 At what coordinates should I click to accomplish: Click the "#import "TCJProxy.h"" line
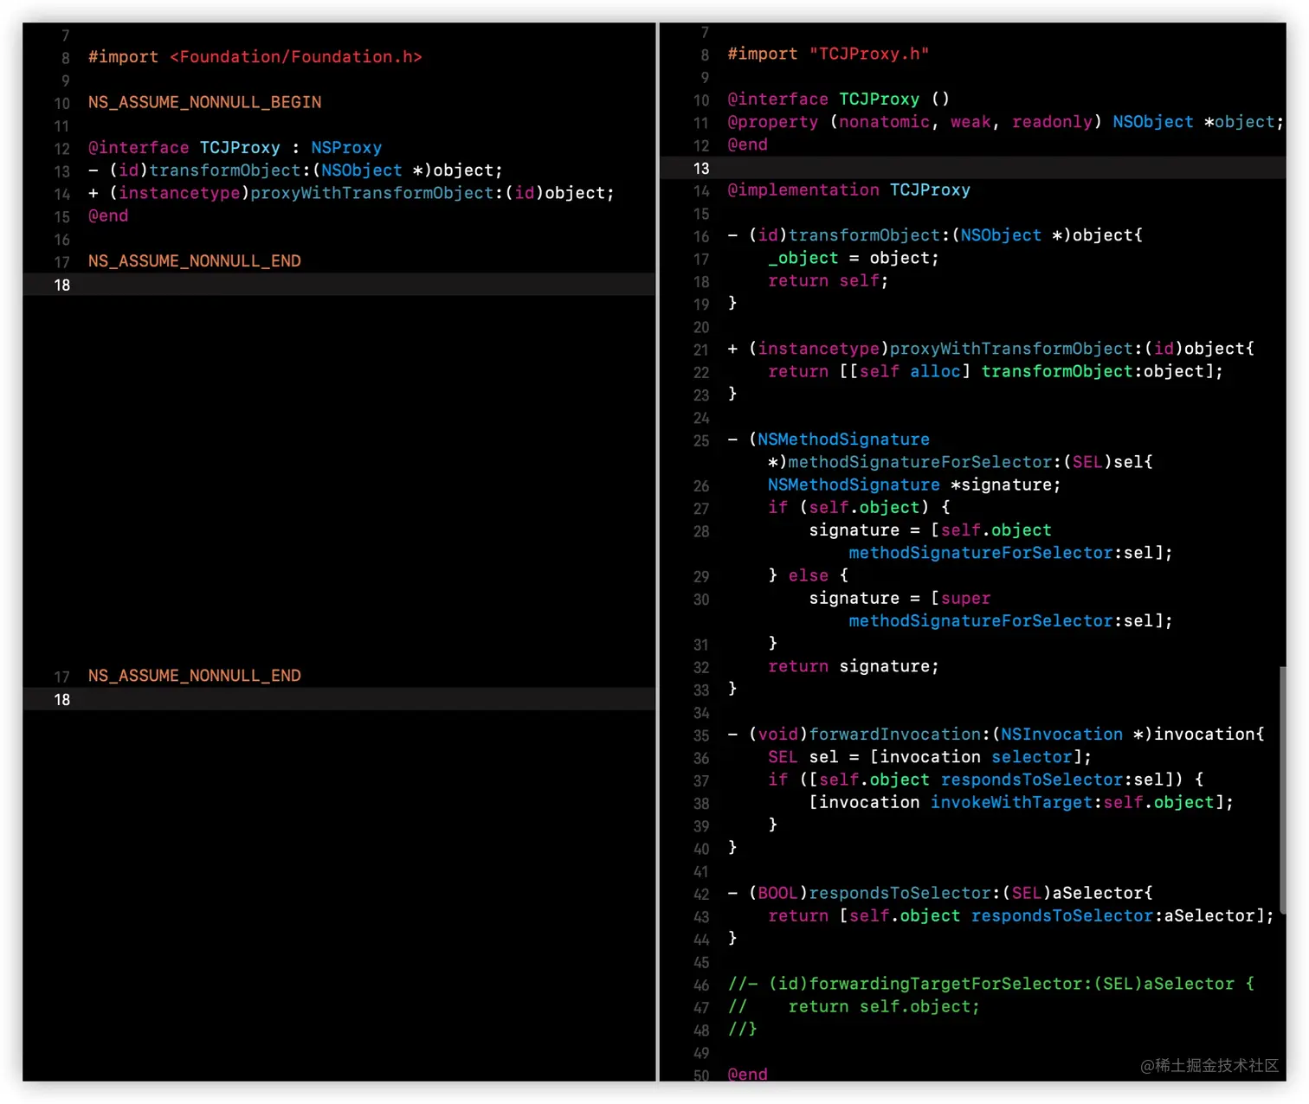829,54
